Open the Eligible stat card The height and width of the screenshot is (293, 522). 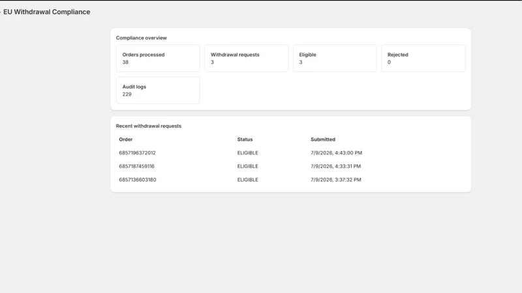click(x=335, y=58)
